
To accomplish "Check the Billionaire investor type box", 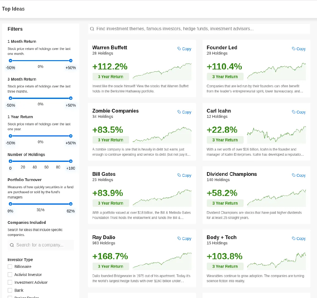I will tap(10, 267).
